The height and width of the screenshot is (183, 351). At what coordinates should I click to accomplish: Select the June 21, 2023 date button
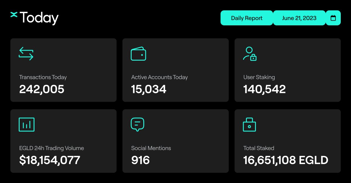pos(299,18)
